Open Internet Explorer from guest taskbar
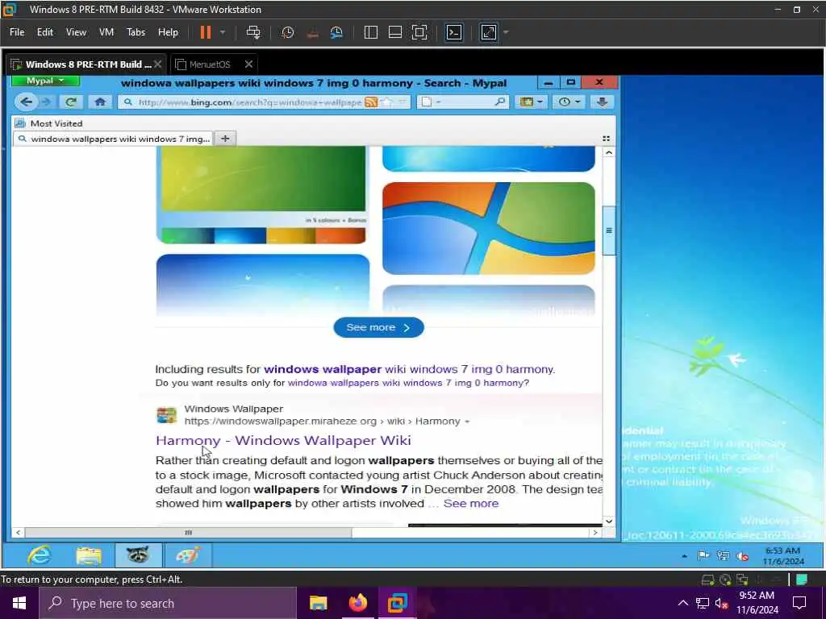 tap(40, 555)
